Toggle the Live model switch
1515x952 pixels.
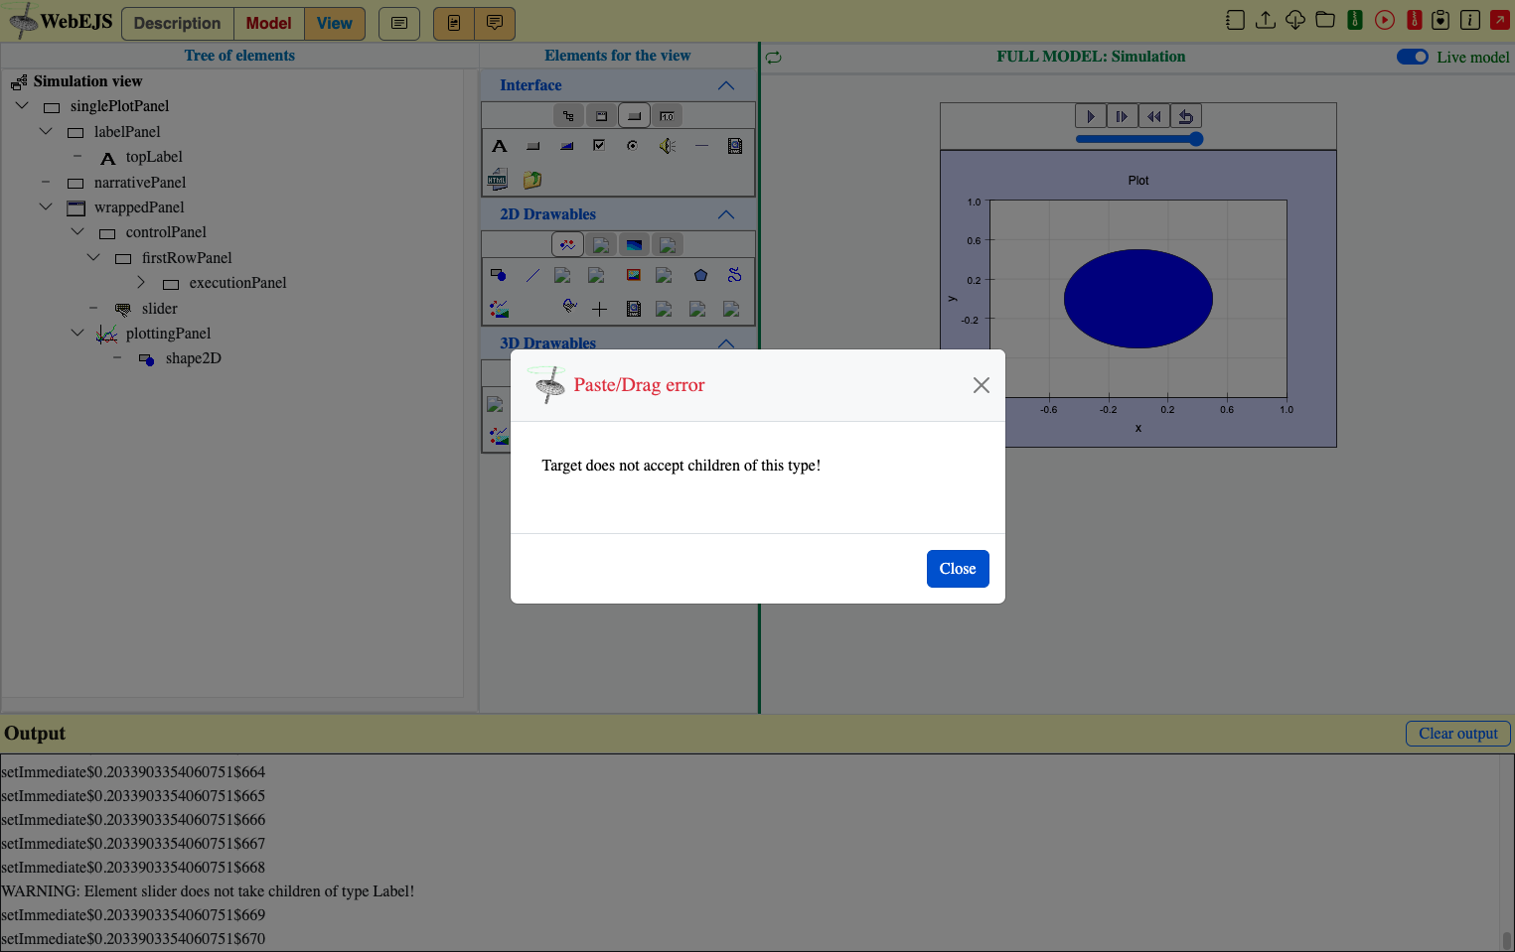(x=1412, y=57)
